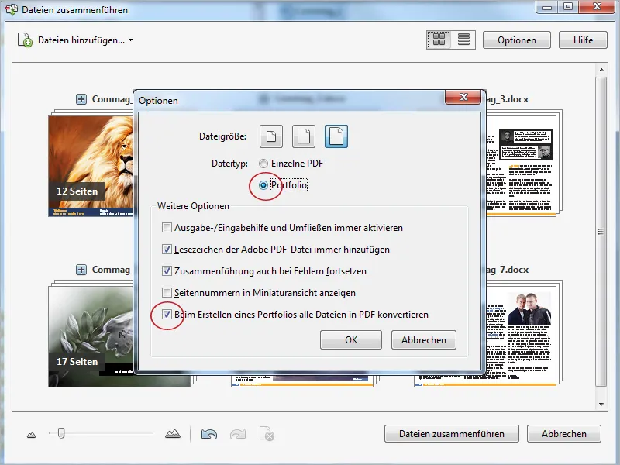Viewport: 620px width, 465px height.
Task: Click Abbrechen in the main window
Action: pyautogui.click(x=564, y=434)
